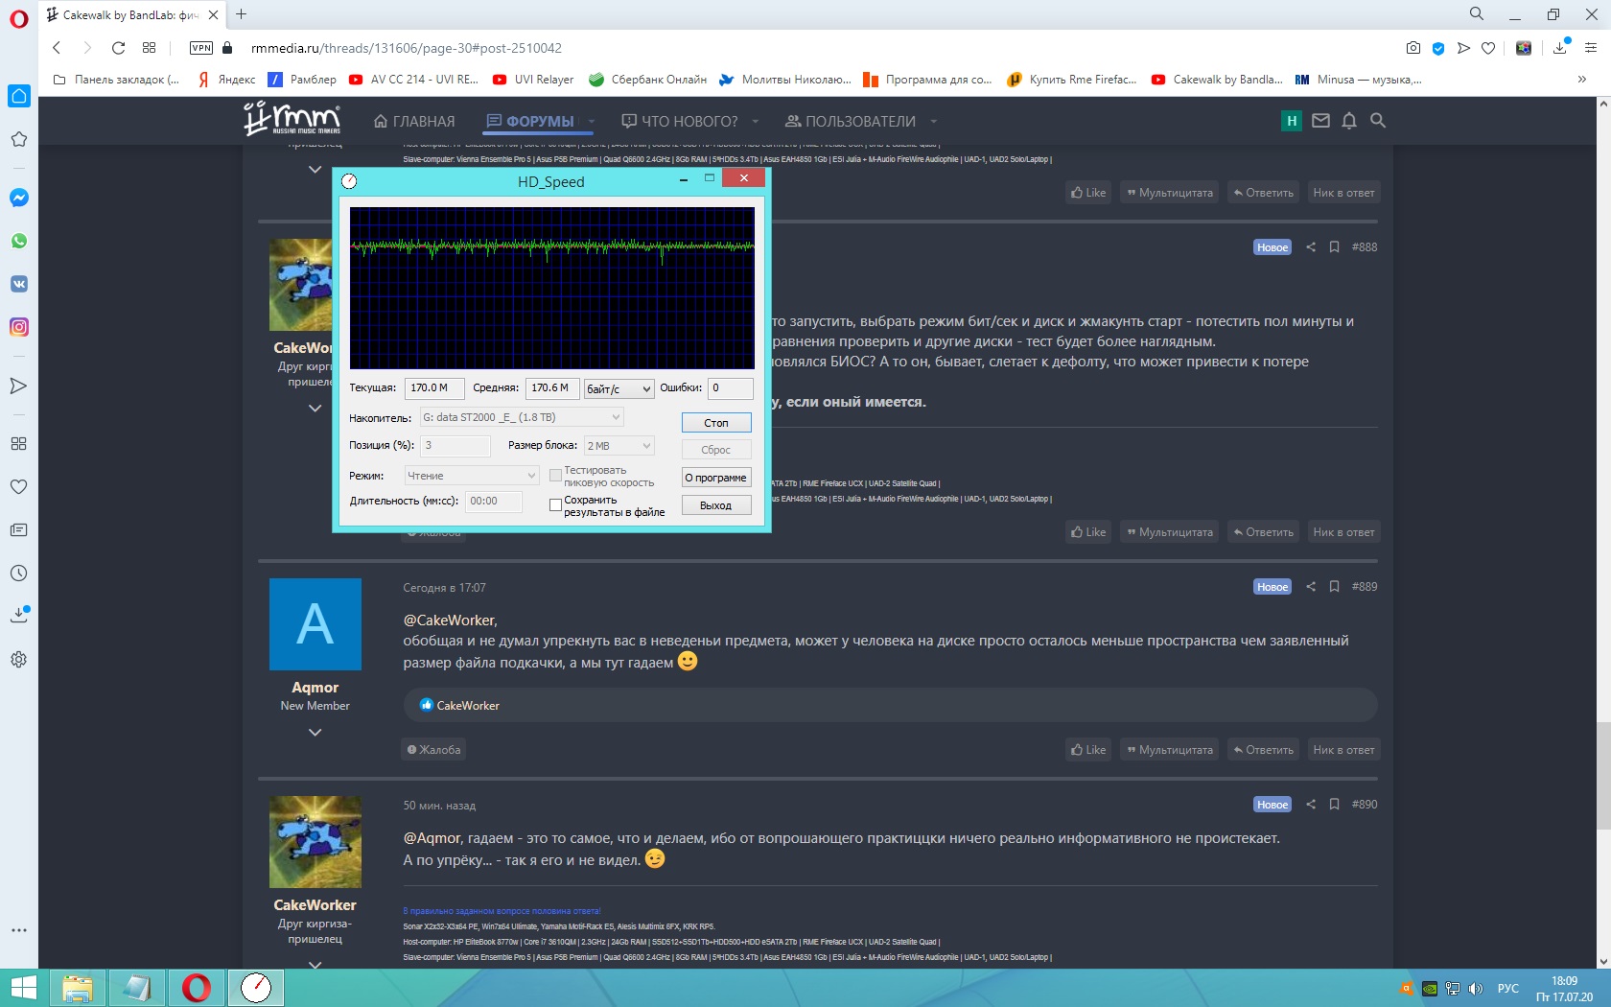Click О программе button in HD_Speed
The height and width of the screenshot is (1007, 1611).
point(716,478)
